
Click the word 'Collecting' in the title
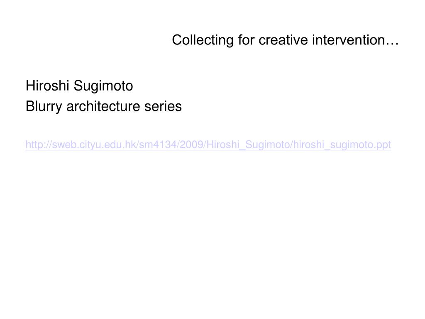[x=203, y=40]
